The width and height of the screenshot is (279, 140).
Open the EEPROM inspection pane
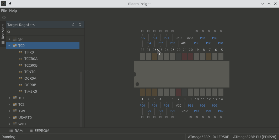39,131
